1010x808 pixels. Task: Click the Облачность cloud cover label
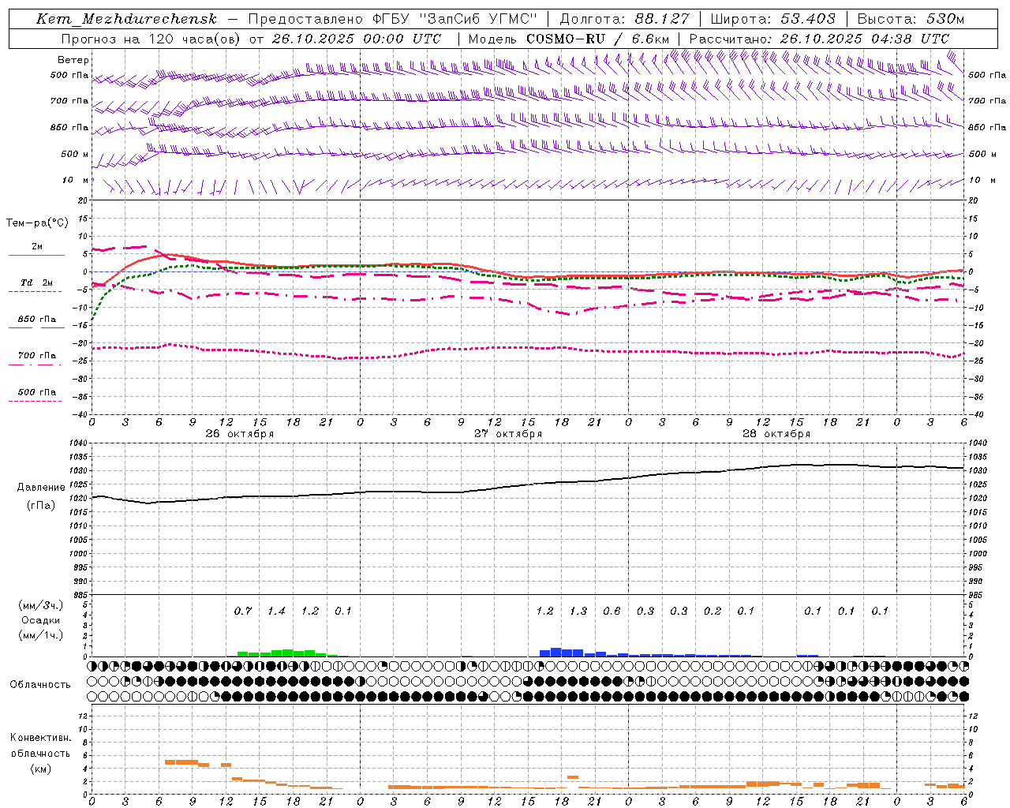(x=40, y=684)
